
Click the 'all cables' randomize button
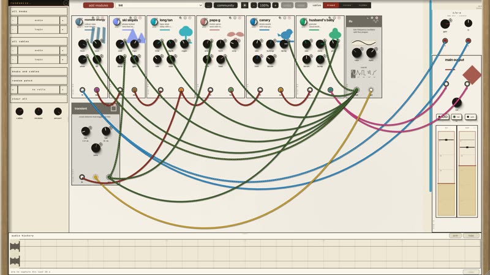39,41
